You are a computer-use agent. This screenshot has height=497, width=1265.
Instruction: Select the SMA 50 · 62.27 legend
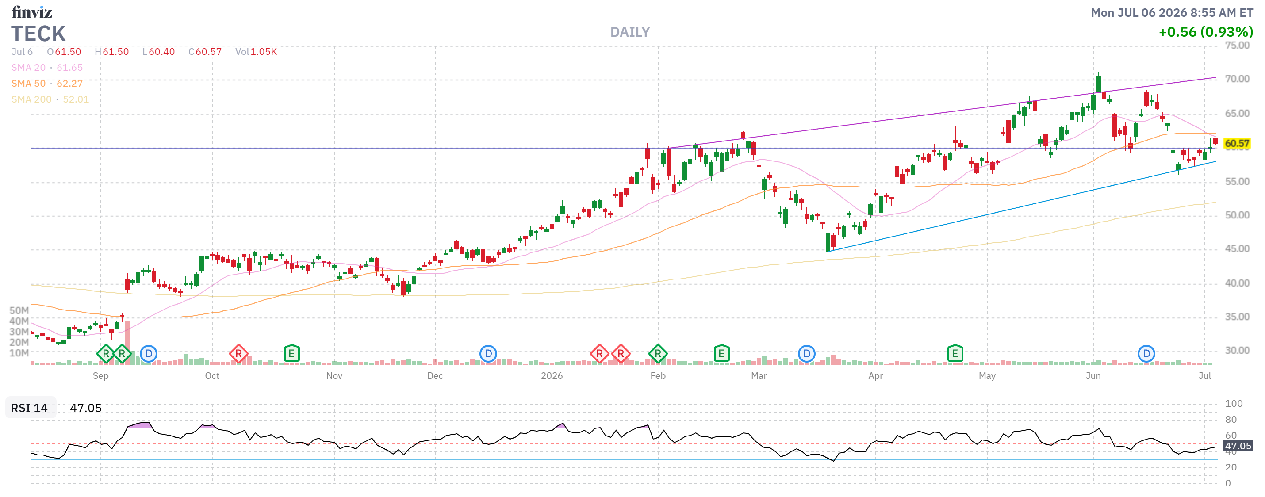coord(47,84)
